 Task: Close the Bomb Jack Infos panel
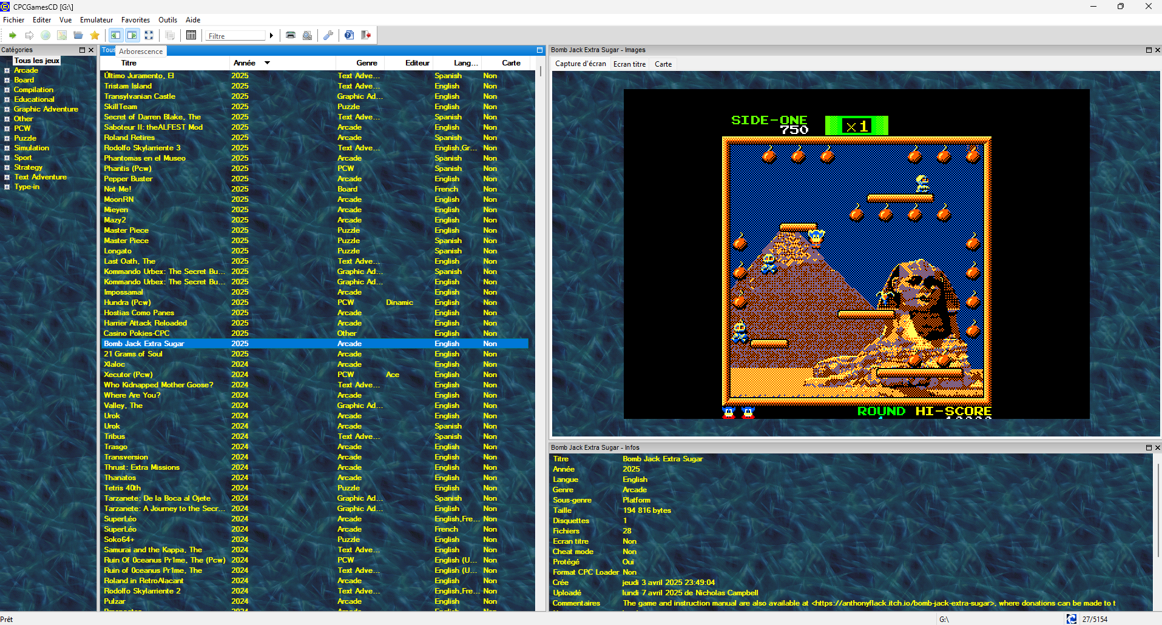[1157, 447]
